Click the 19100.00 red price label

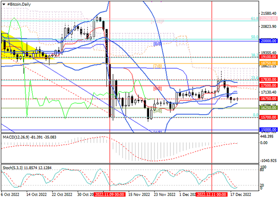coord(269,57)
